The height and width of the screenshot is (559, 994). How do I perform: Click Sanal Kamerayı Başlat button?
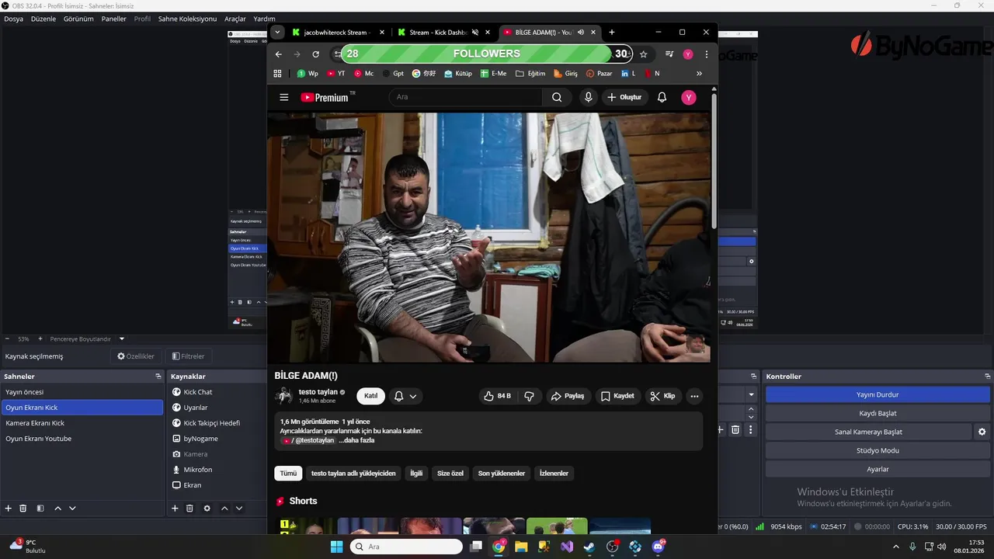click(869, 432)
